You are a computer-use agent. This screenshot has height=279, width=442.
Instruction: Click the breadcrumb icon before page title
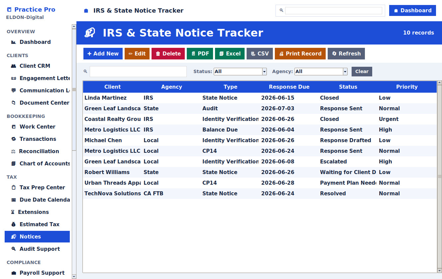[86, 11]
